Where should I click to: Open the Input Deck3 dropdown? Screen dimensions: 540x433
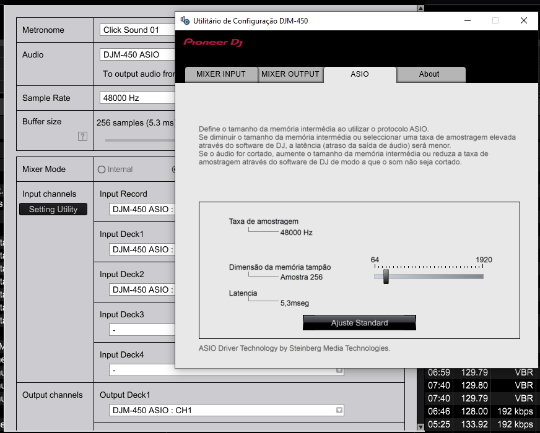(142, 330)
